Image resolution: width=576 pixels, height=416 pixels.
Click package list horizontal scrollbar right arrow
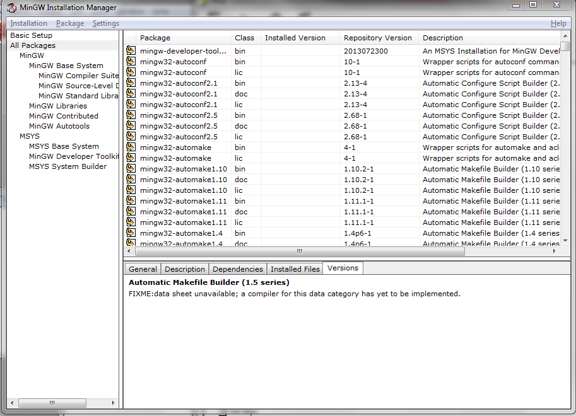tap(555, 251)
